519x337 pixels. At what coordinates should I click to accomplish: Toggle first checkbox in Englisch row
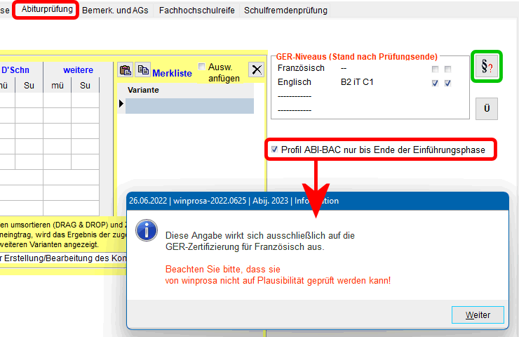click(436, 83)
